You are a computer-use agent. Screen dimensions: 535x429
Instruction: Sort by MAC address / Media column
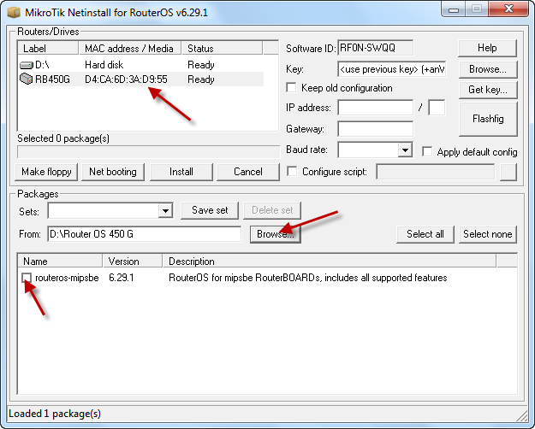point(130,48)
